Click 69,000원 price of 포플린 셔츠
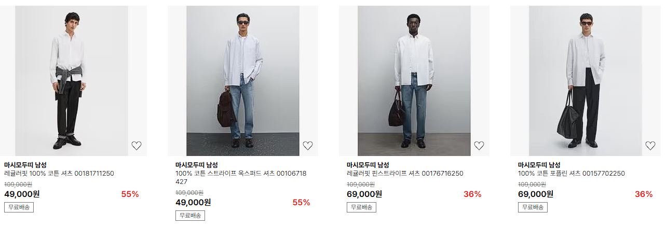The width and height of the screenshot is (667, 227). coord(536,194)
